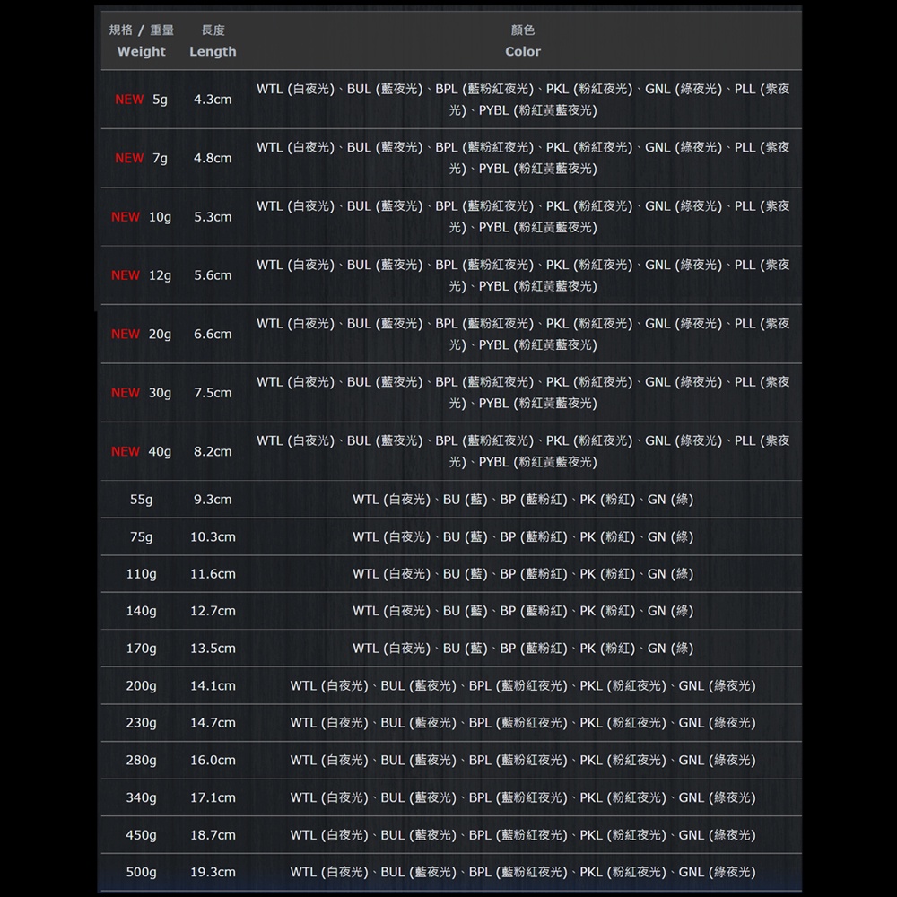Click the color list in 110g row
The width and height of the screenshot is (897, 897).
pos(522,574)
